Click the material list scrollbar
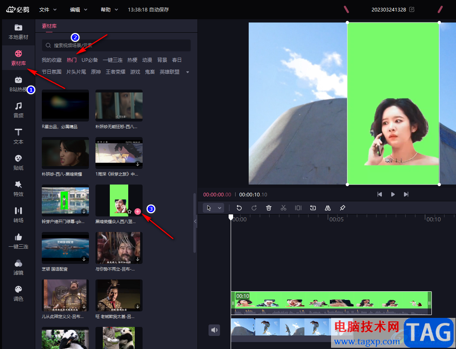 point(195,223)
